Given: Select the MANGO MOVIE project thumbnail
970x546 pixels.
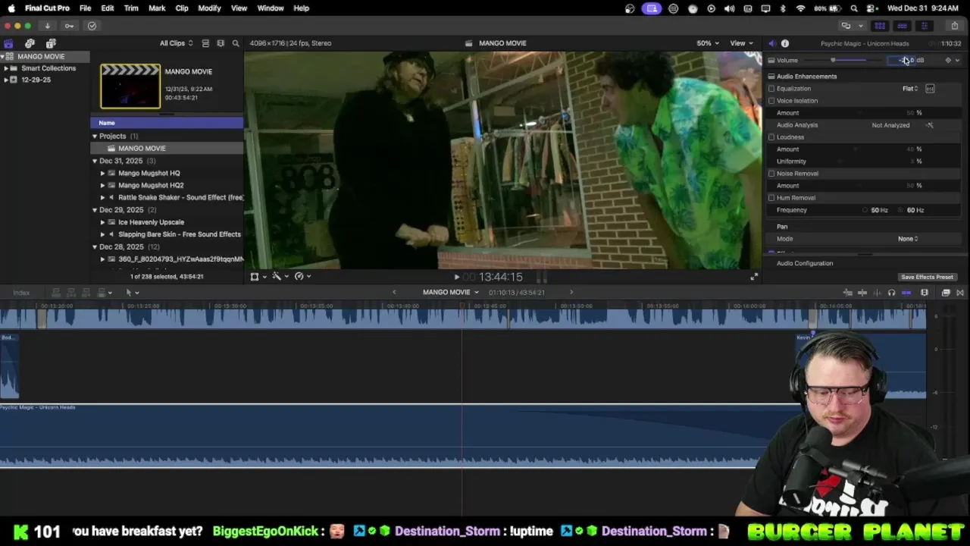Looking at the screenshot, I should coord(130,86).
